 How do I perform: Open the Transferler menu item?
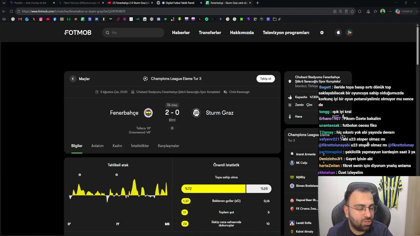click(210, 32)
